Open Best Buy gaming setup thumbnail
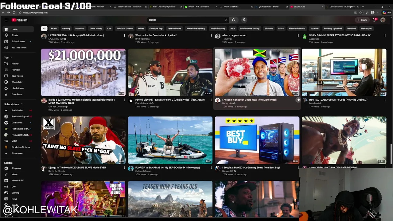393x221 pixels. (x=257, y=140)
